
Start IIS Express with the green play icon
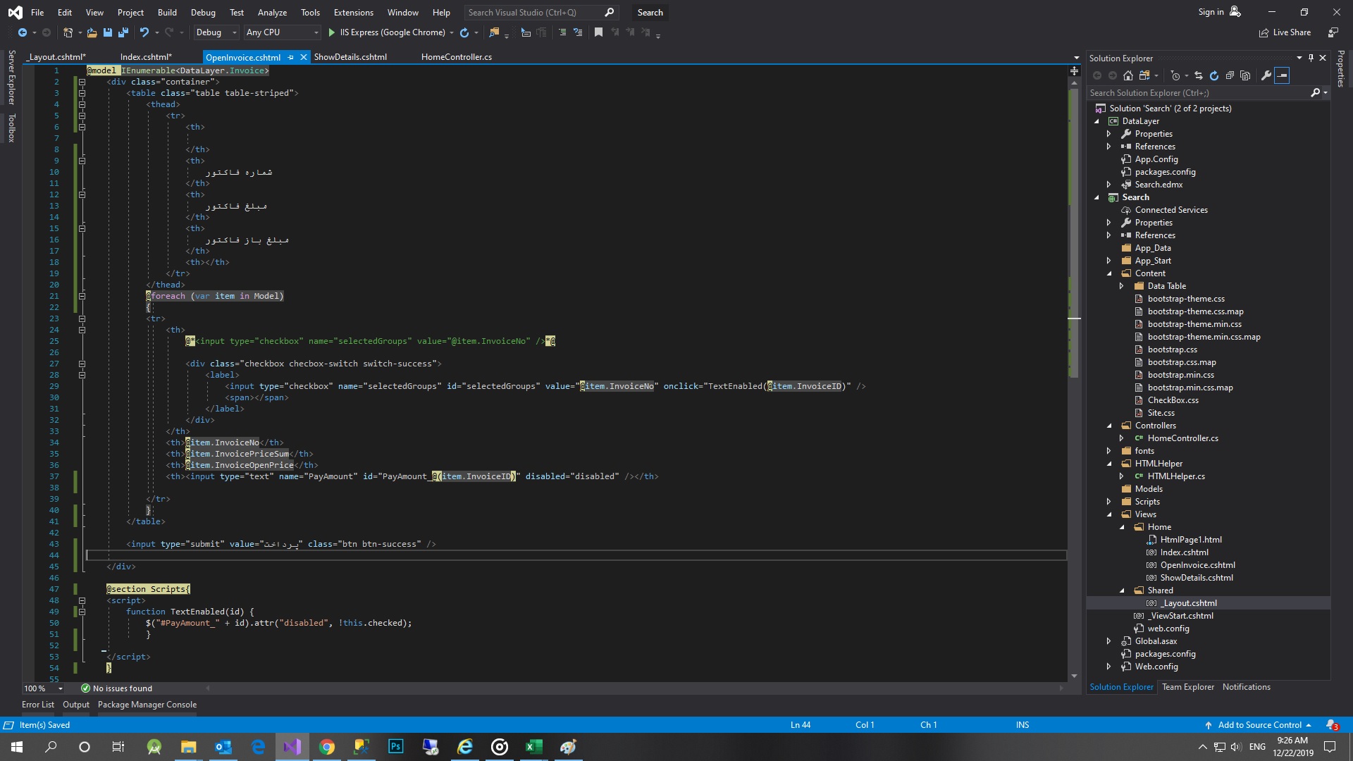click(x=332, y=32)
